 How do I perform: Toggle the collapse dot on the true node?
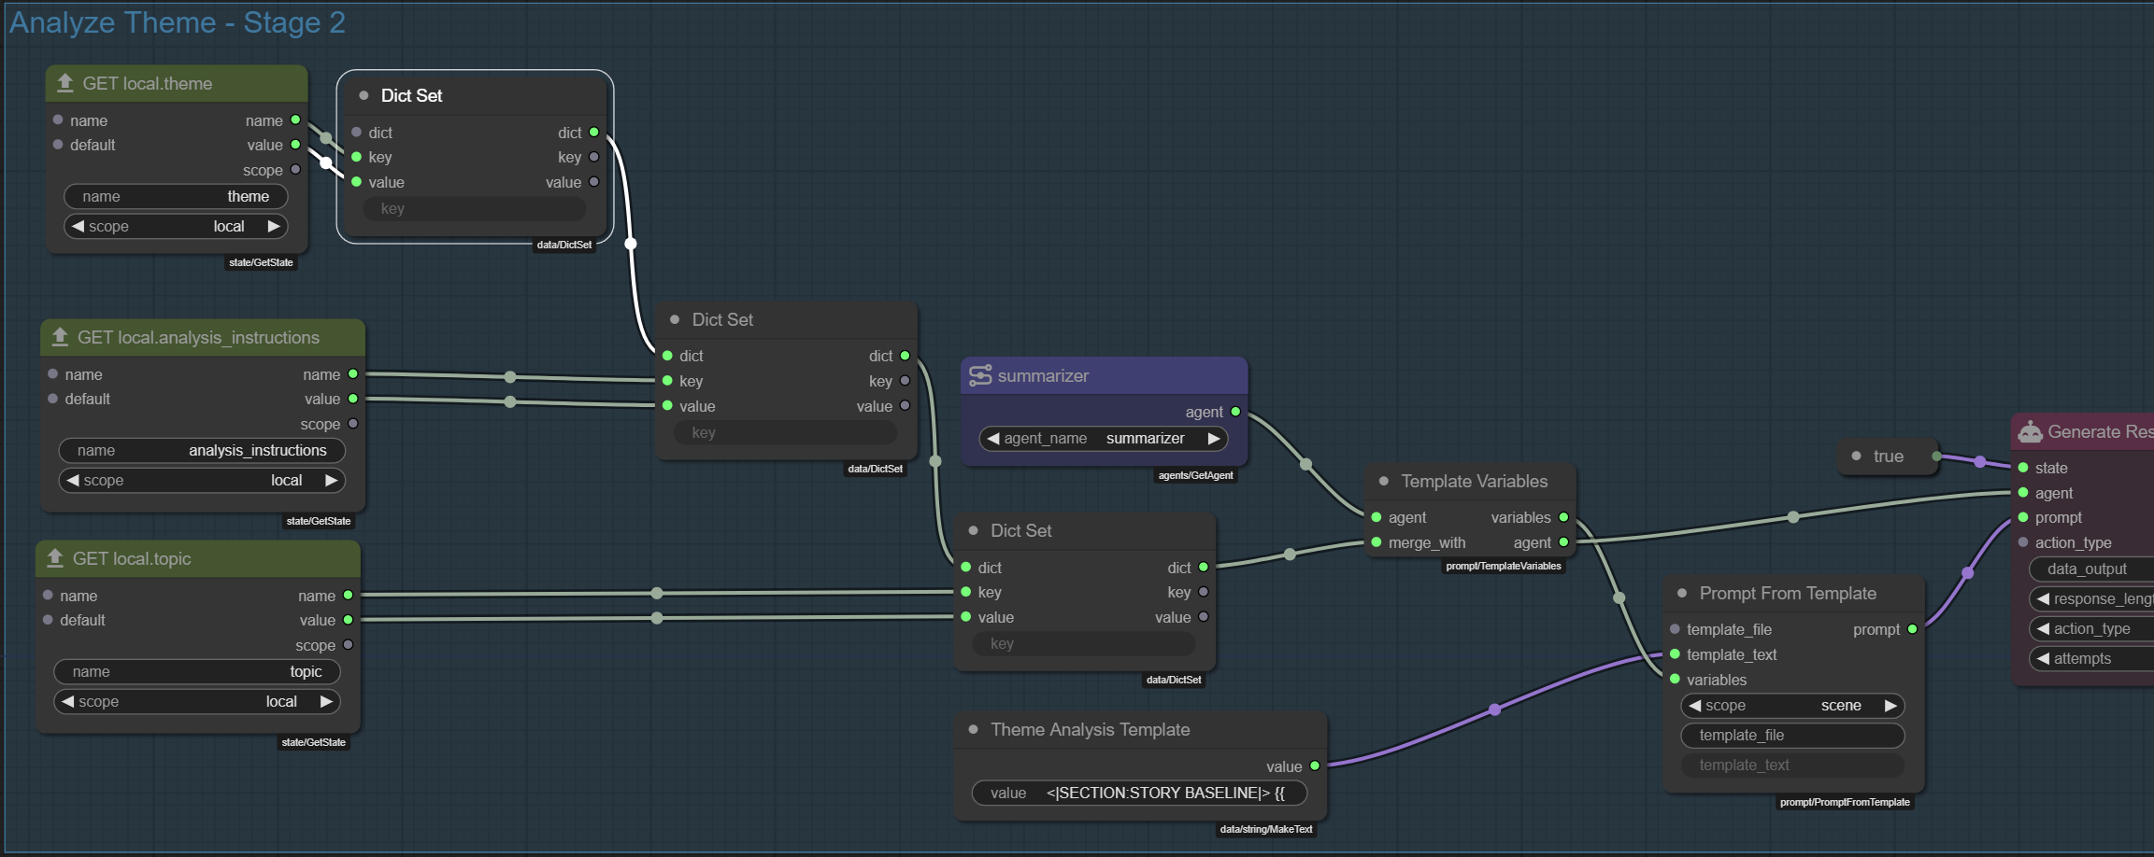[1856, 456]
